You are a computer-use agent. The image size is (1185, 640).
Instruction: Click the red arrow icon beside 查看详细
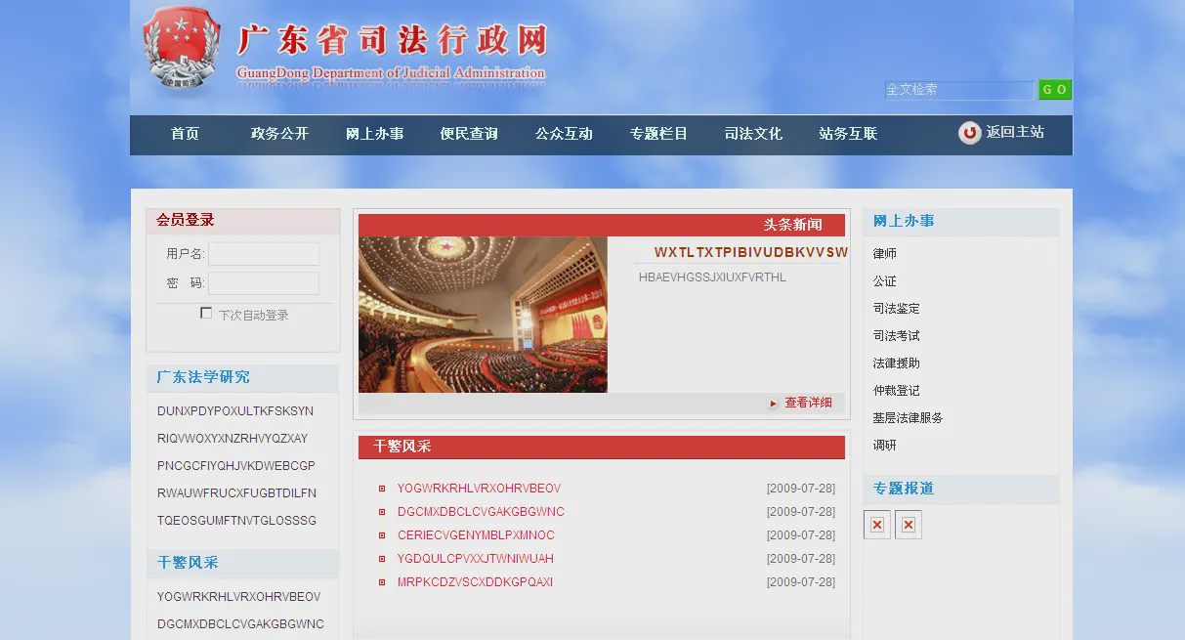[774, 403]
